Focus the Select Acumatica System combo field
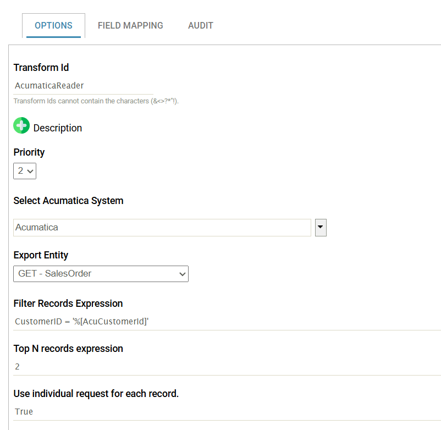The height and width of the screenshot is (430, 441). (x=162, y=227)
